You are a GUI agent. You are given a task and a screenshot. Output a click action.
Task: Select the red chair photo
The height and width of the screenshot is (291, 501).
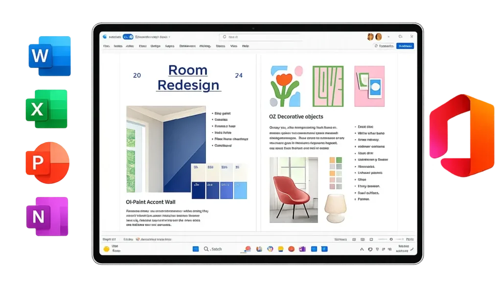click(294, 190)
